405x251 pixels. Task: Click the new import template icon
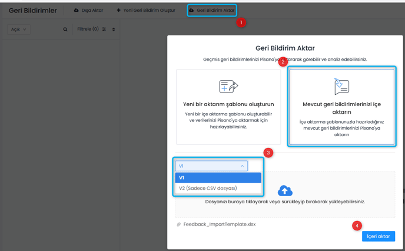coord(228,87)
